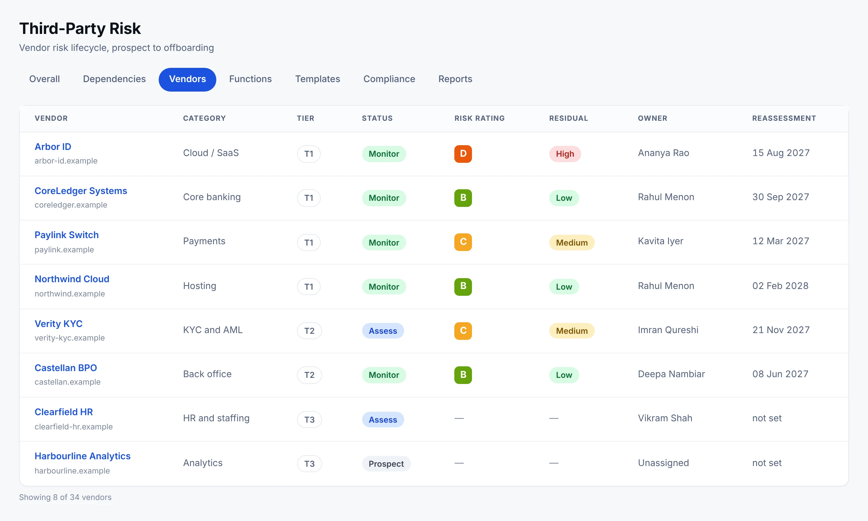Click the Showing 8 of 34 vendors text
Image resolution: width=868 pixels, height=521 pixels.
click(65, 497)
